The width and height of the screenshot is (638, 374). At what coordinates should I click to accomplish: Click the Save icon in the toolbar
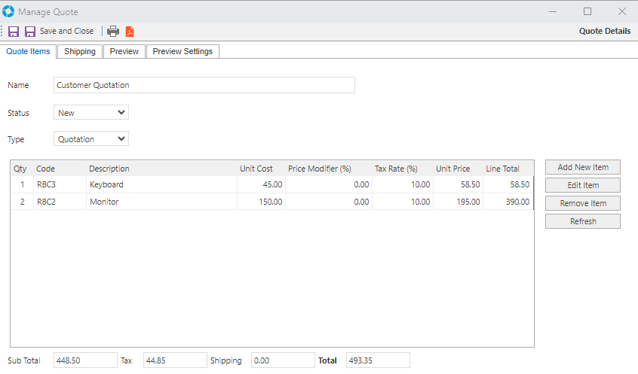tap(14, 32)
